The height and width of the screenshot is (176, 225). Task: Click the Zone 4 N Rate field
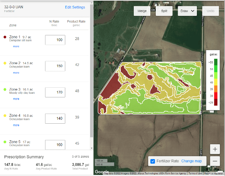pos(55,118)
